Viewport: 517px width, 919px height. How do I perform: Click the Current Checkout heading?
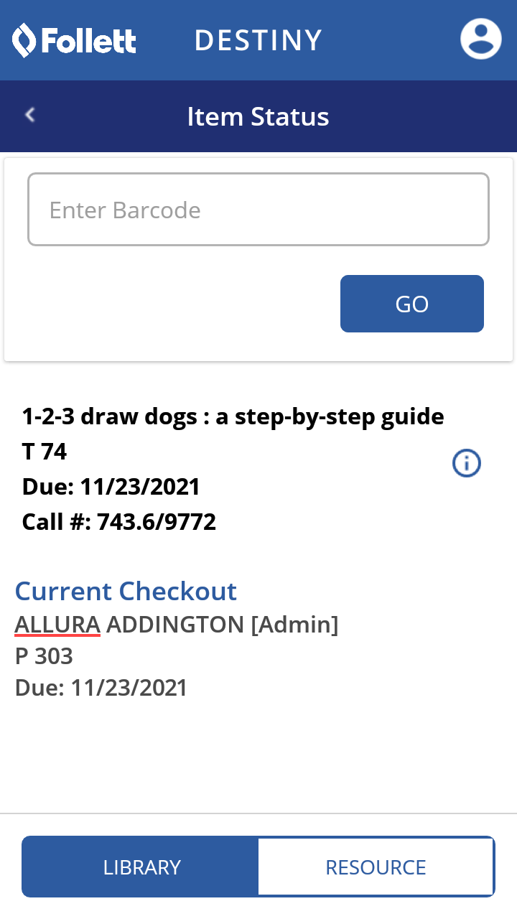point(126,591)
